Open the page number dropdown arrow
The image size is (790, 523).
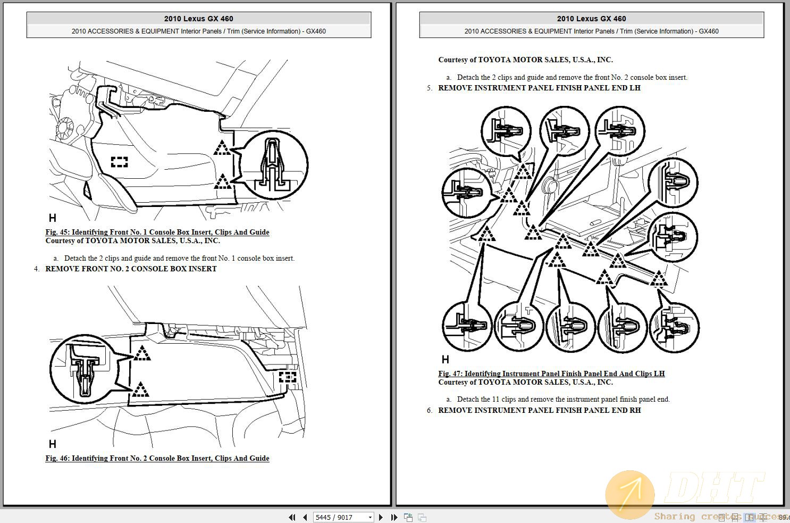click(370, 517)
